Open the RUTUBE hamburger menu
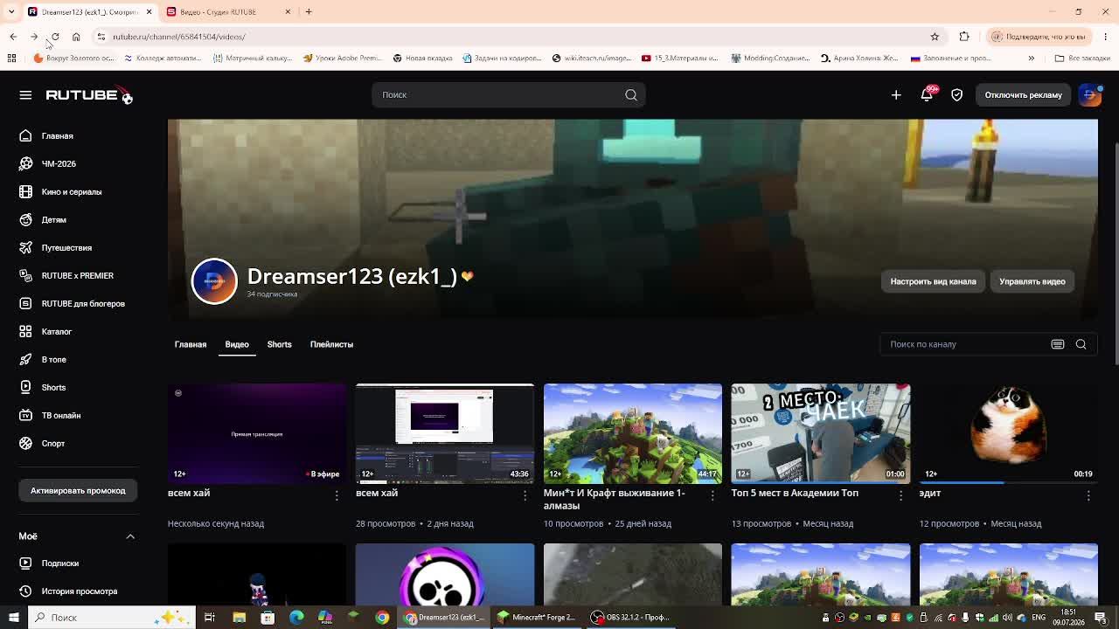 tap(25, 94)
